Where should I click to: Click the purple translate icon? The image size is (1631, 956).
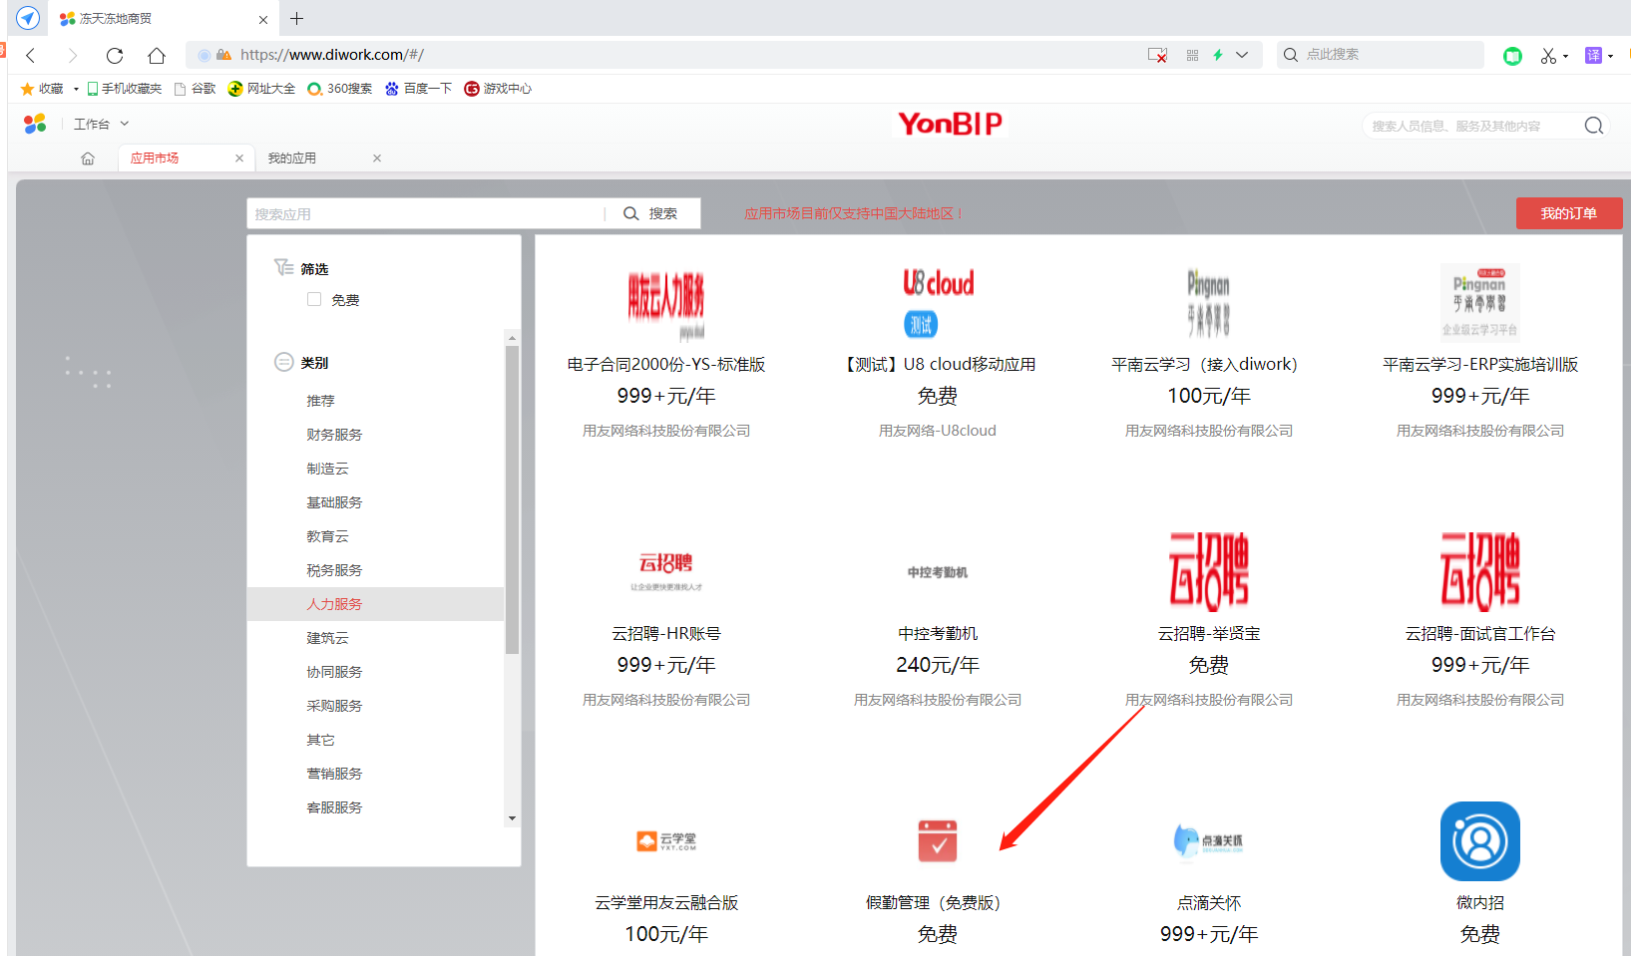coord(1593,56)
